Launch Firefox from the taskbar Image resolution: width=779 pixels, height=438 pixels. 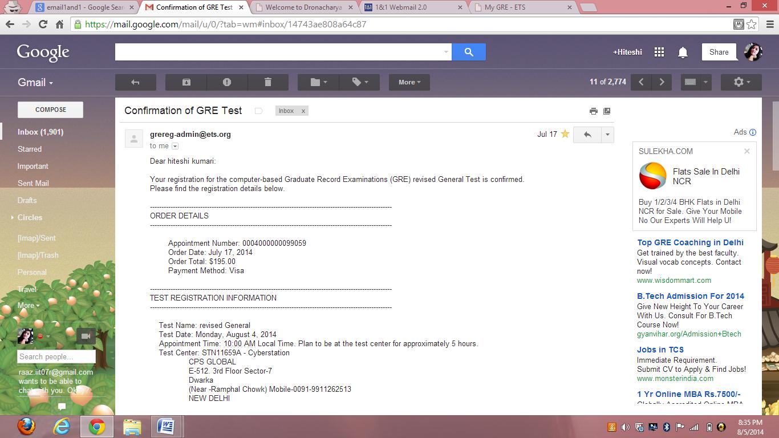click(x=26, y=426)
